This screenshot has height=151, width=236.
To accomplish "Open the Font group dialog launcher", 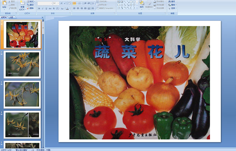I will (x=70, y=13).
